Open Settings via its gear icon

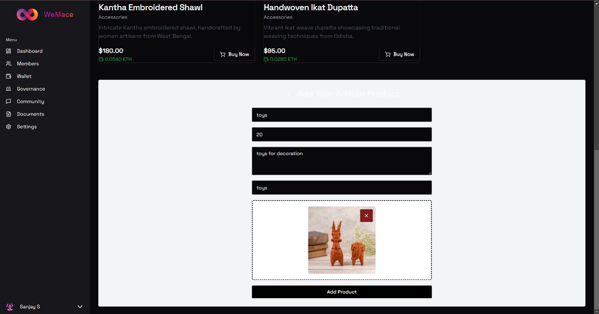(9, 127)
